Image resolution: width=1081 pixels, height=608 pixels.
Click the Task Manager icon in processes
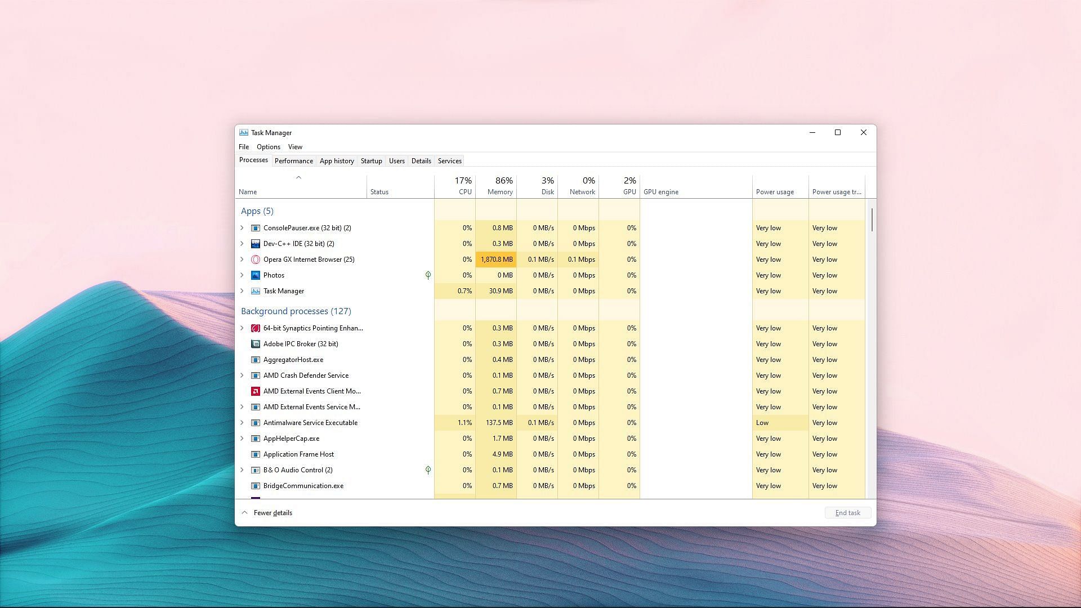[256, 290]
